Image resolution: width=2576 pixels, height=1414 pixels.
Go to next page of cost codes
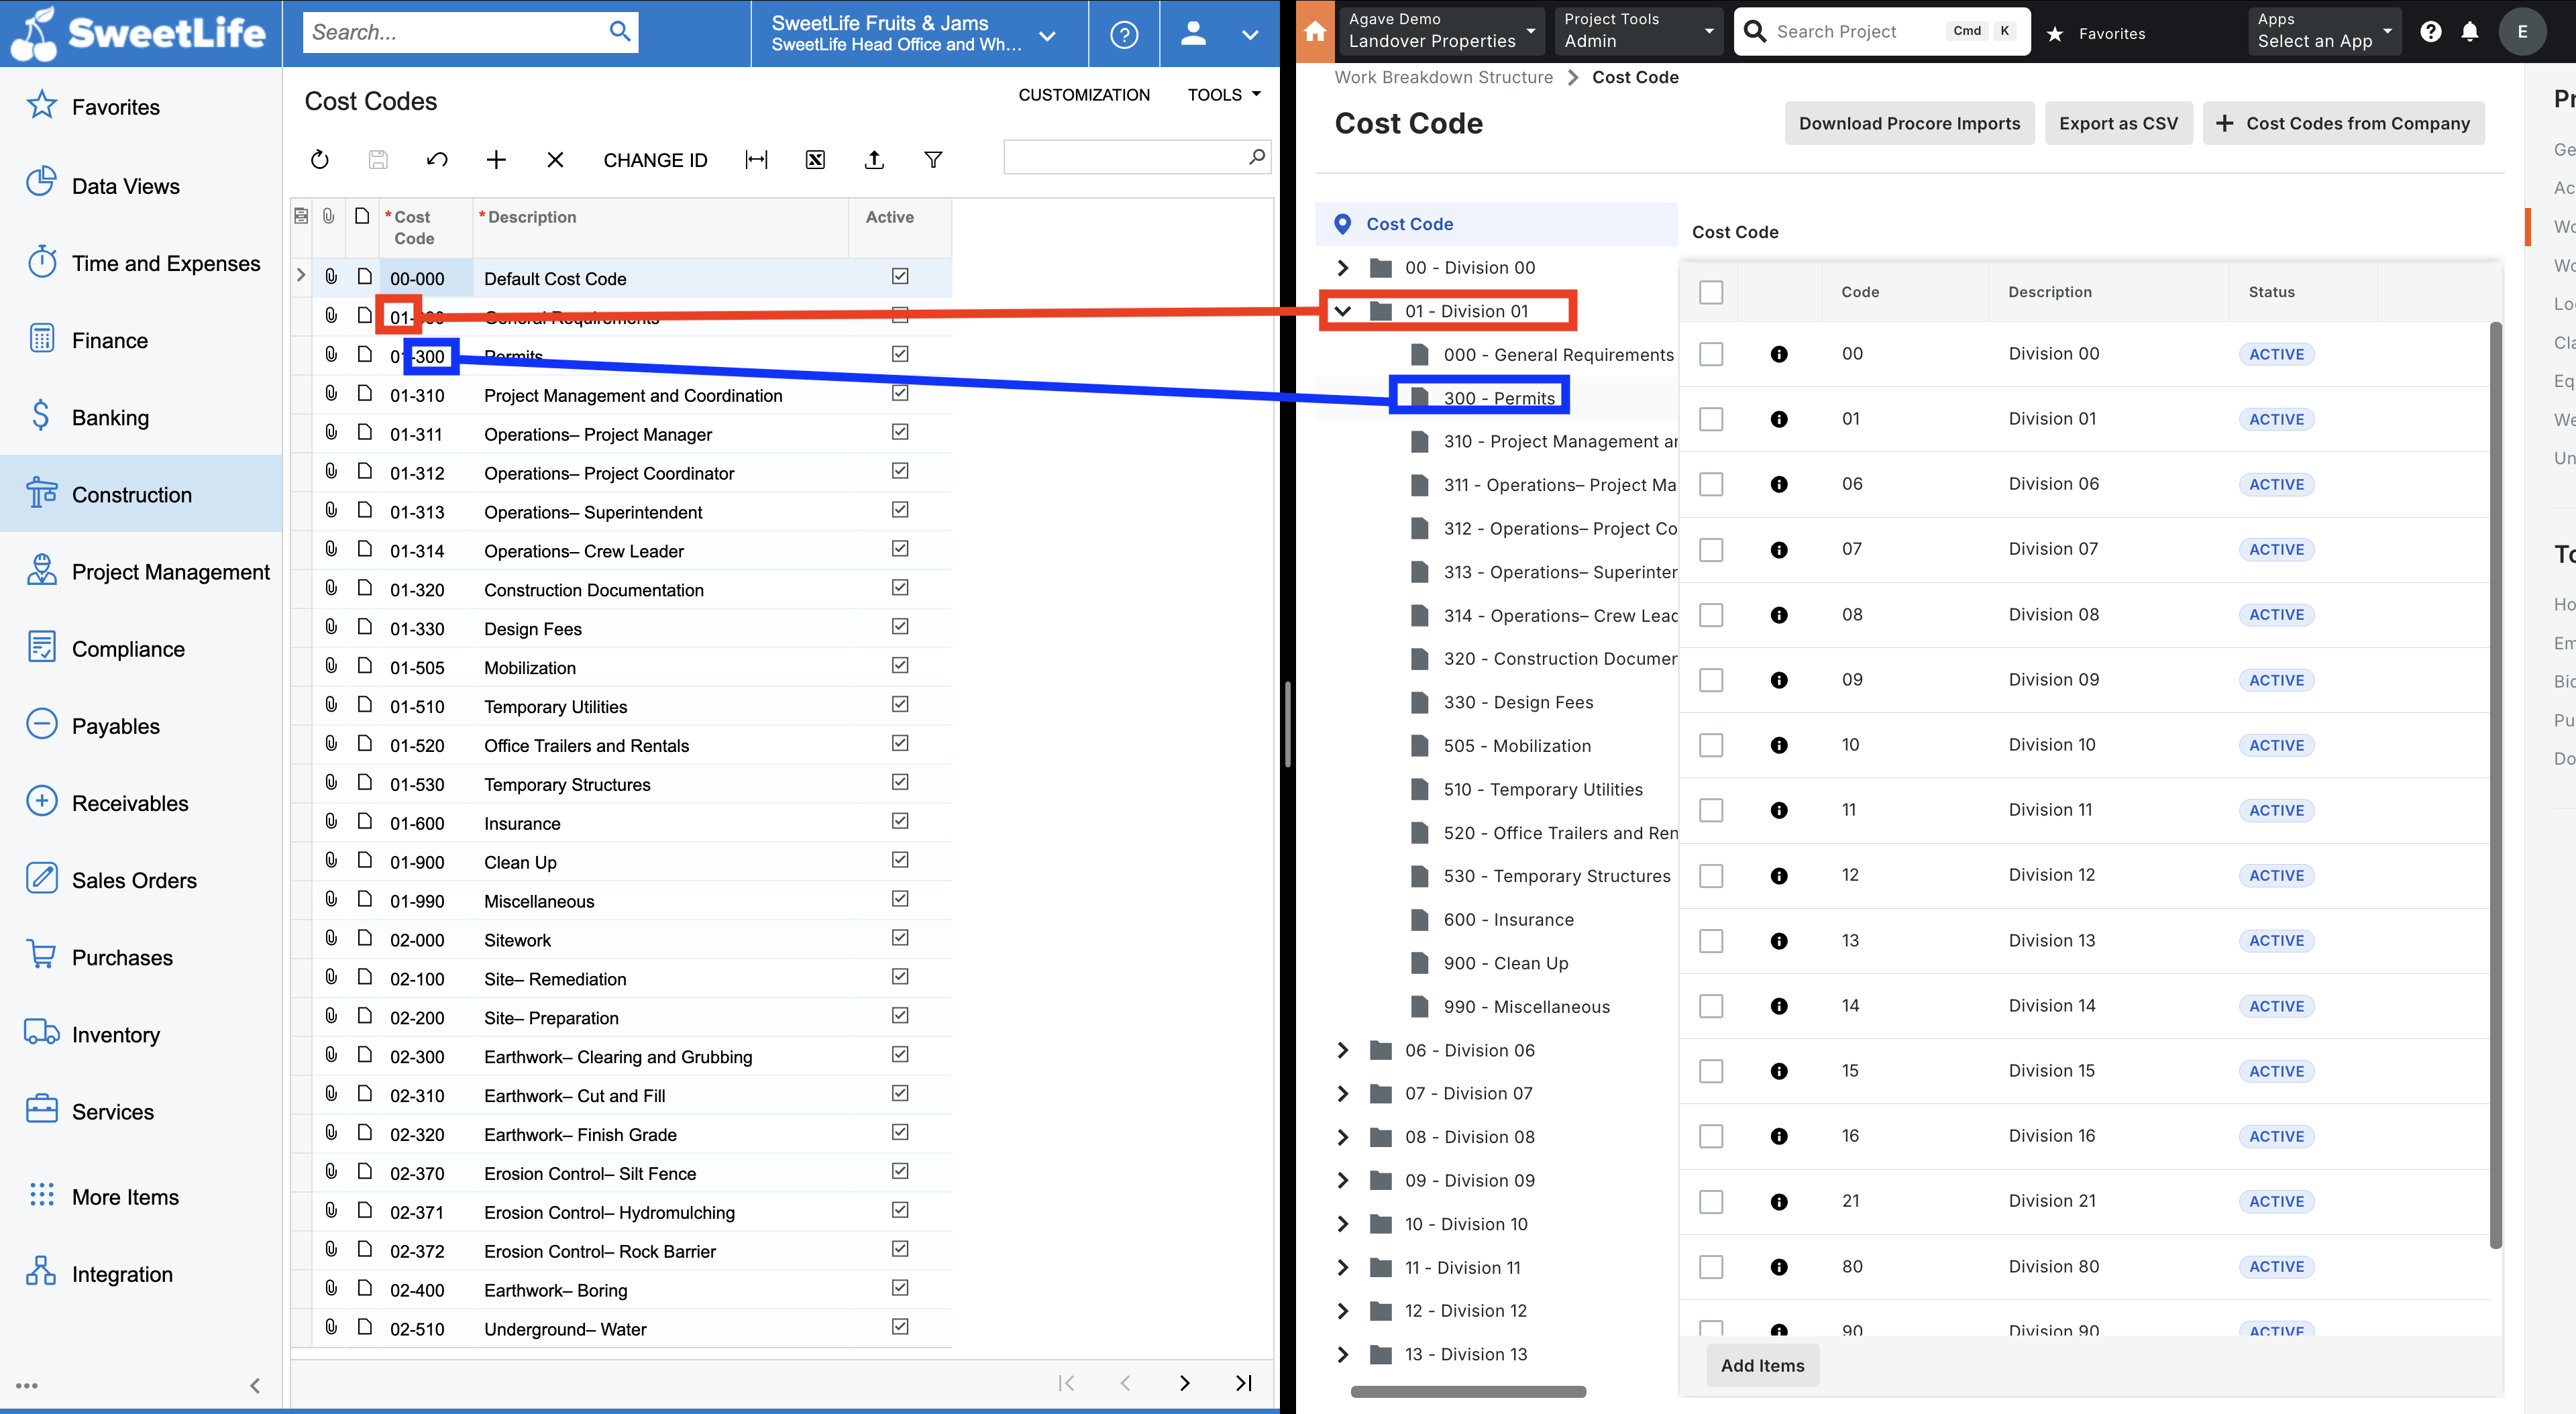click(x=1184, y=1383)
